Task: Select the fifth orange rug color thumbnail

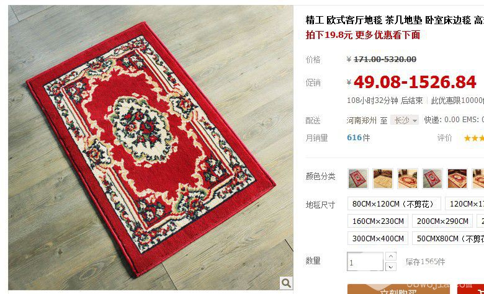Action: click(457, 178)
